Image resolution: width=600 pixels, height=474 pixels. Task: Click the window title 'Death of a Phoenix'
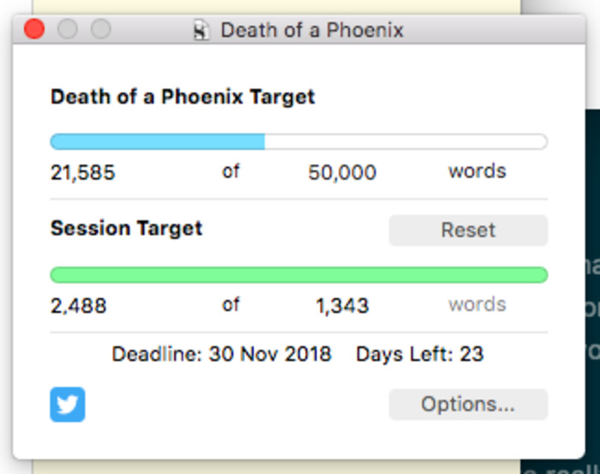pos(312,30)
